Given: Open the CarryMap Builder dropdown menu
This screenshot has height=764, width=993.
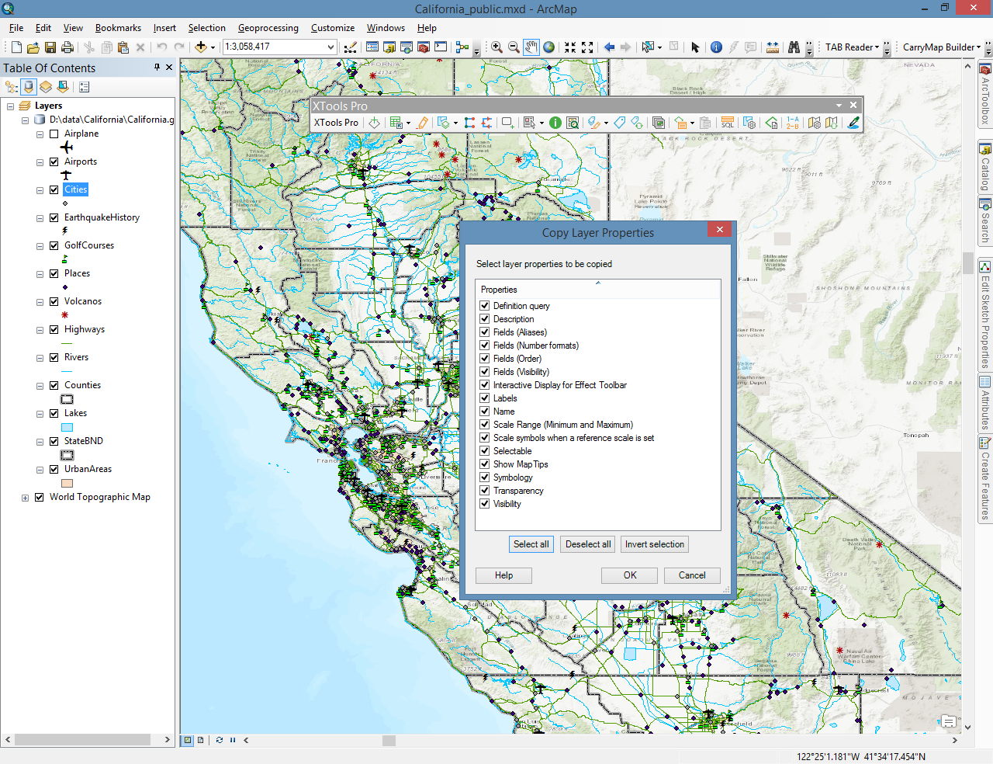Looking at the screenshot, I should pyautogui.click(x=942, y=47).
